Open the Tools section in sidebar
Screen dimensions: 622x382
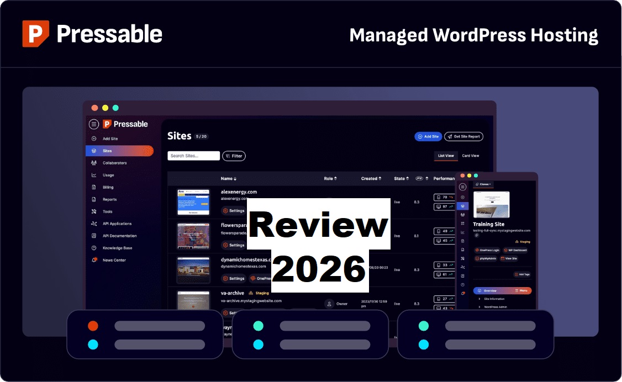tap(107, 211)
